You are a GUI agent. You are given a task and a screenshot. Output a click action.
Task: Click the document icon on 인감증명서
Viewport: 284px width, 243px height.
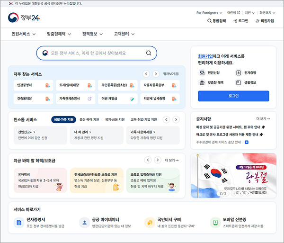pos(47,85)
